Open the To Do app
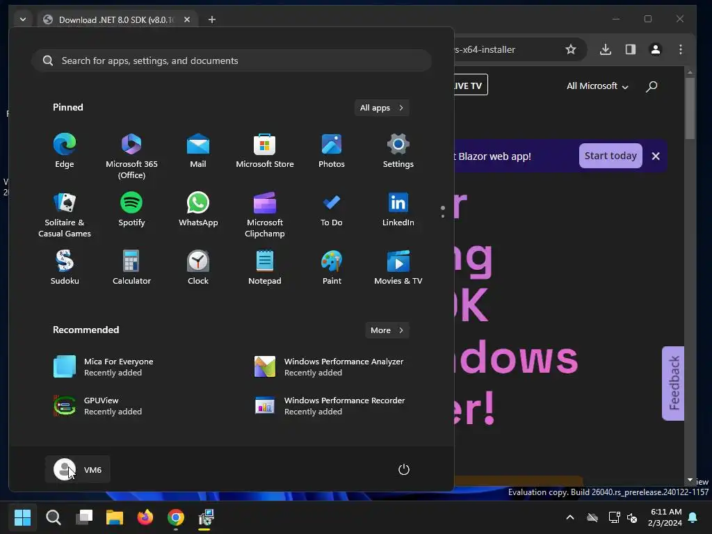 click(332, 209)
